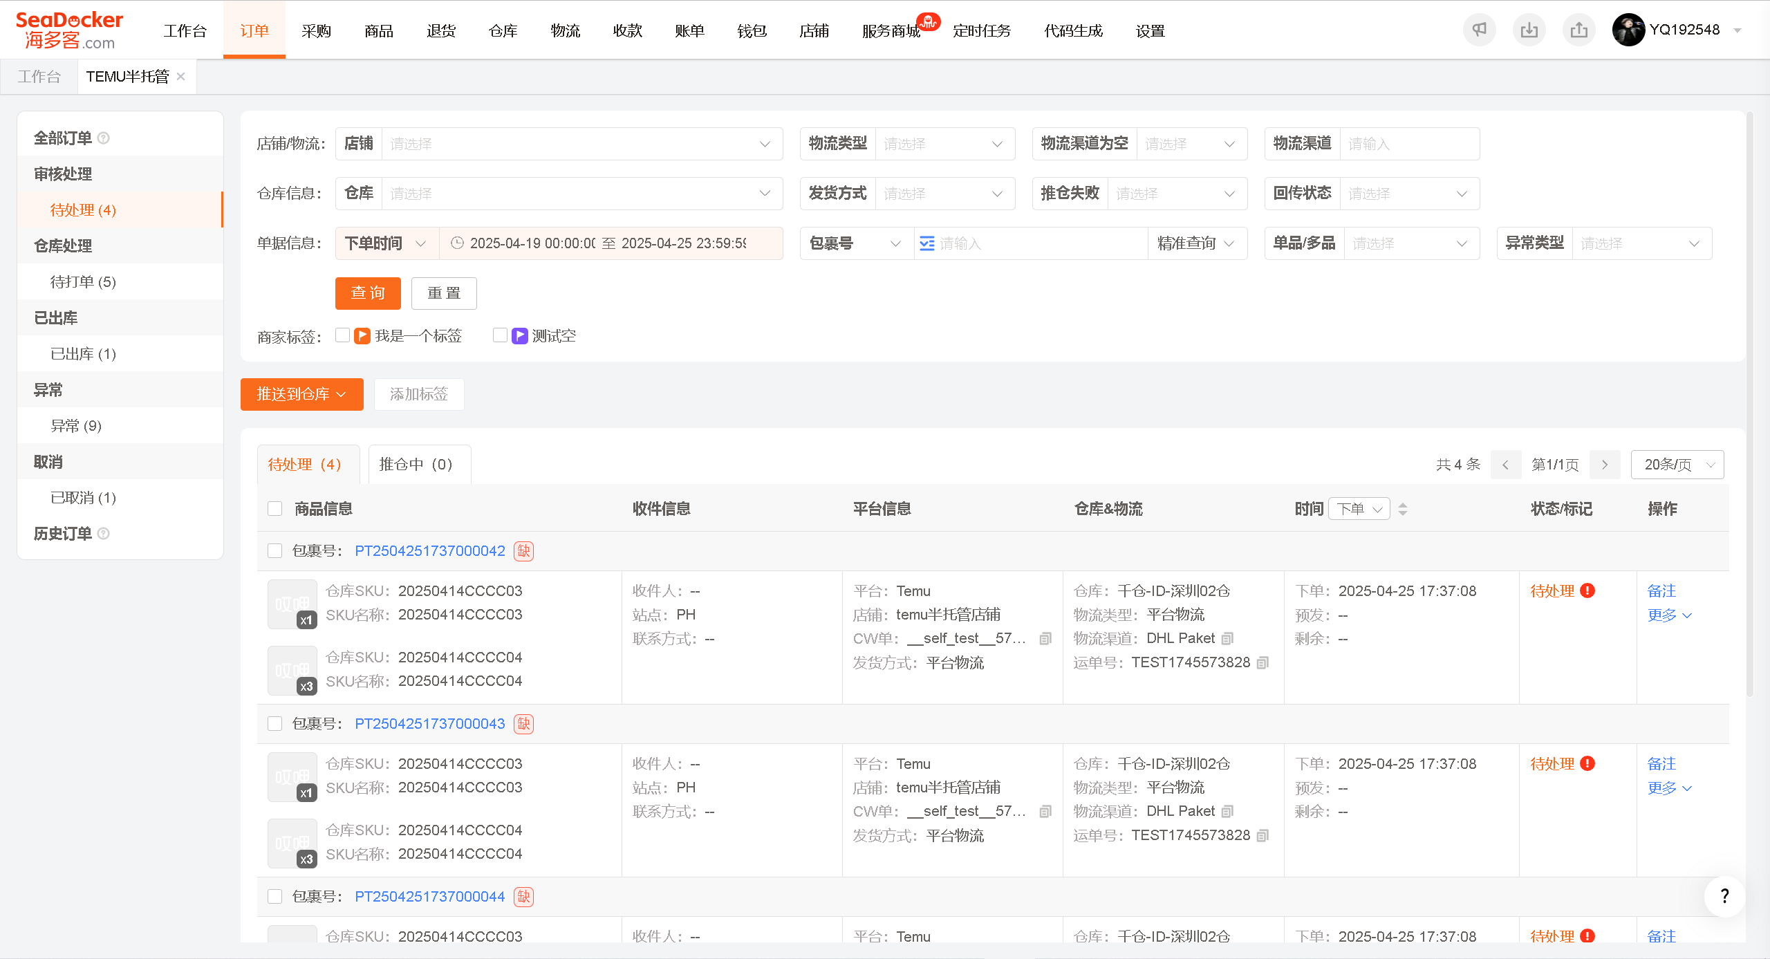Open the 回传状态 dropdown
The width and height of the screenshot is (1770, 959).
coord(1409,194)
